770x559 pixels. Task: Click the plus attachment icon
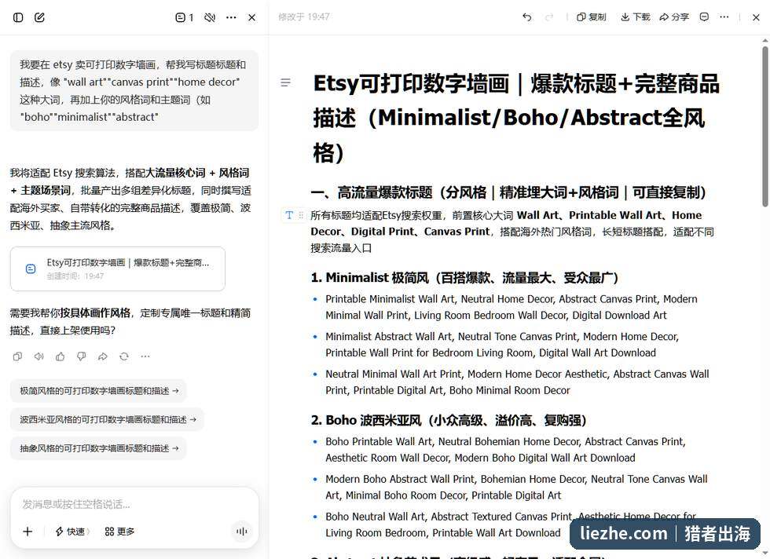tap(27, 532)
